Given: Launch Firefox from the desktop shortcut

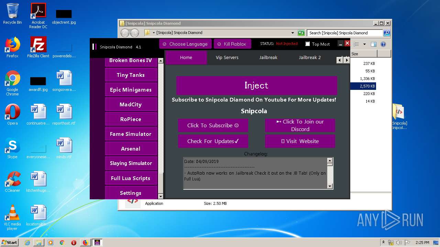Looking at the screenshot, I should click(12, 47).
